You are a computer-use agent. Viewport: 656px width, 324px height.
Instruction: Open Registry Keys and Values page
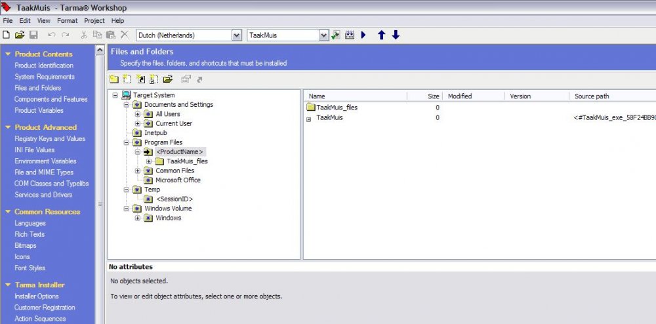[x=50, y=139]
